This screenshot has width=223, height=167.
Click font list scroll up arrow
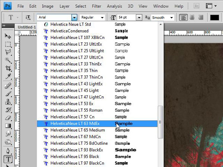161,24
